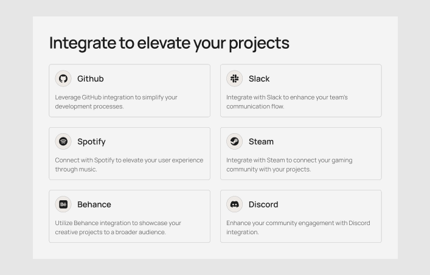Viewport: 430px width, 275px height.
Task: Click the Slack communication flow description
Action: (287, 102)
